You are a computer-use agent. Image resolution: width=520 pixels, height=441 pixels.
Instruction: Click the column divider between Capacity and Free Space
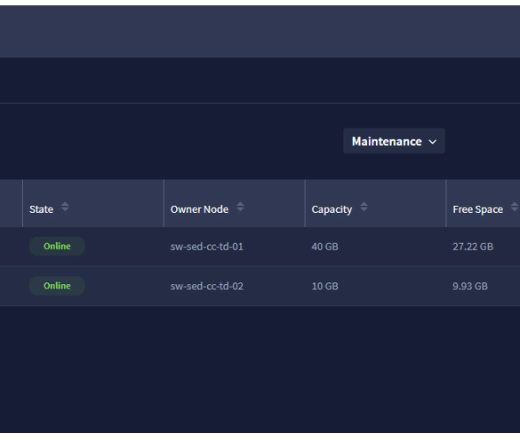(x=446, y=203)
